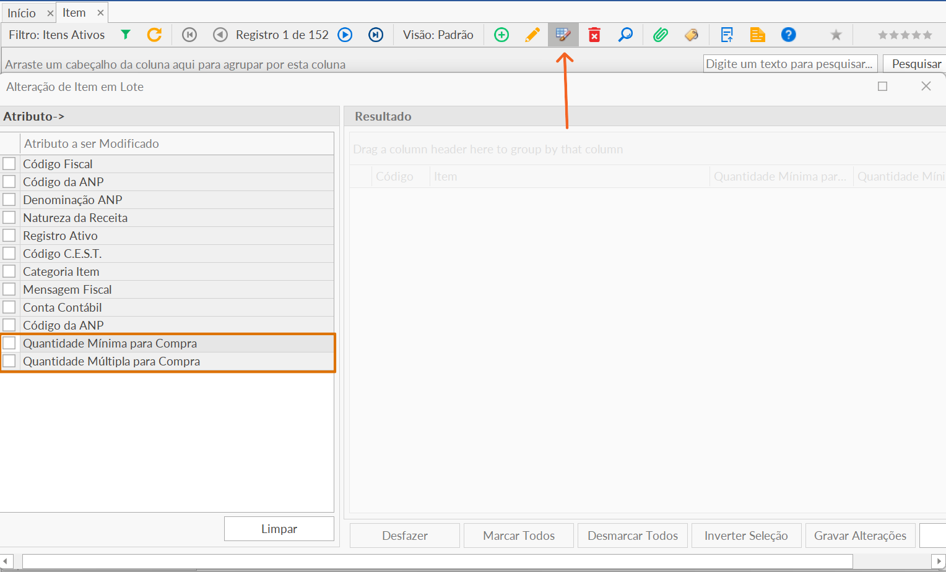Image resolution: width=946 pixels, height=572 pixels.
Task: Check the Natureza da Receita attribute
Action: (9, 217)
